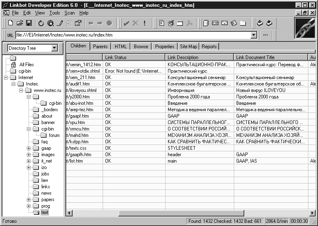Click the FTP toolbar icon
318x226 pixels.
click(215, 23)
